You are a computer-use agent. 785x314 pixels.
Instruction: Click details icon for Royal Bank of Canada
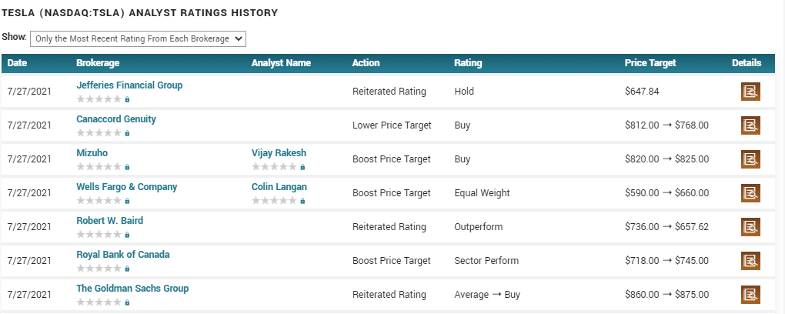[x=750, y=261]
